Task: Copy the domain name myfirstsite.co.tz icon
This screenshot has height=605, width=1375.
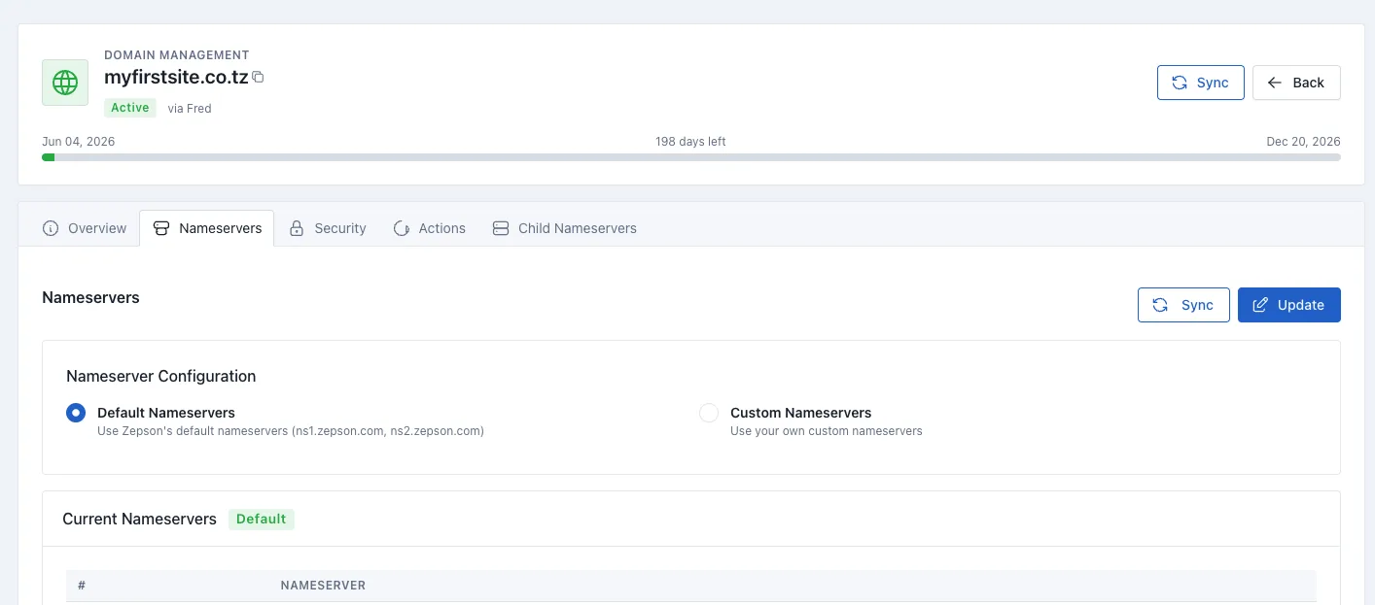Action: [x=258, y=77]
